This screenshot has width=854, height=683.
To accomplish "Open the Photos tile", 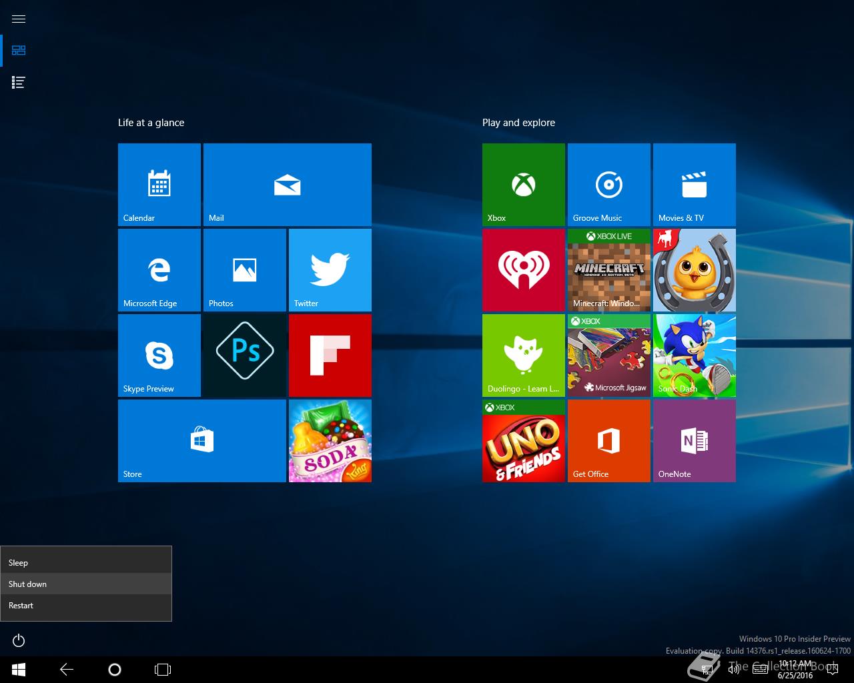I will [x=245, y=270].
